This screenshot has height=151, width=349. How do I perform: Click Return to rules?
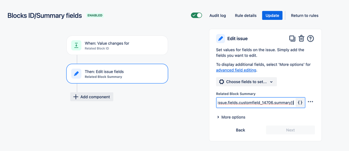click(305, 16)
